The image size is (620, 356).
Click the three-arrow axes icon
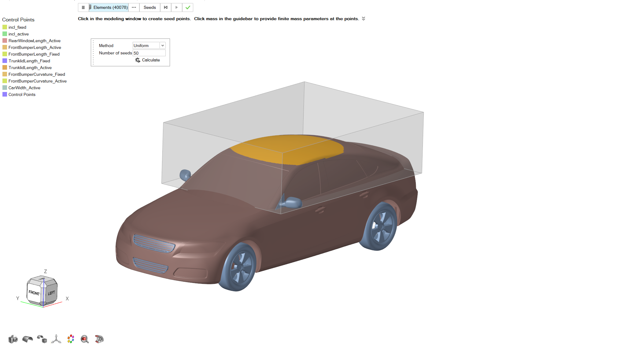tap(56, 339)
